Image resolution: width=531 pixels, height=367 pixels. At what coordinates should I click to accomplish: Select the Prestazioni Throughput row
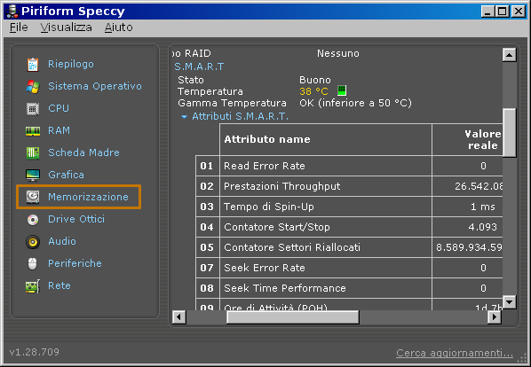349,186
